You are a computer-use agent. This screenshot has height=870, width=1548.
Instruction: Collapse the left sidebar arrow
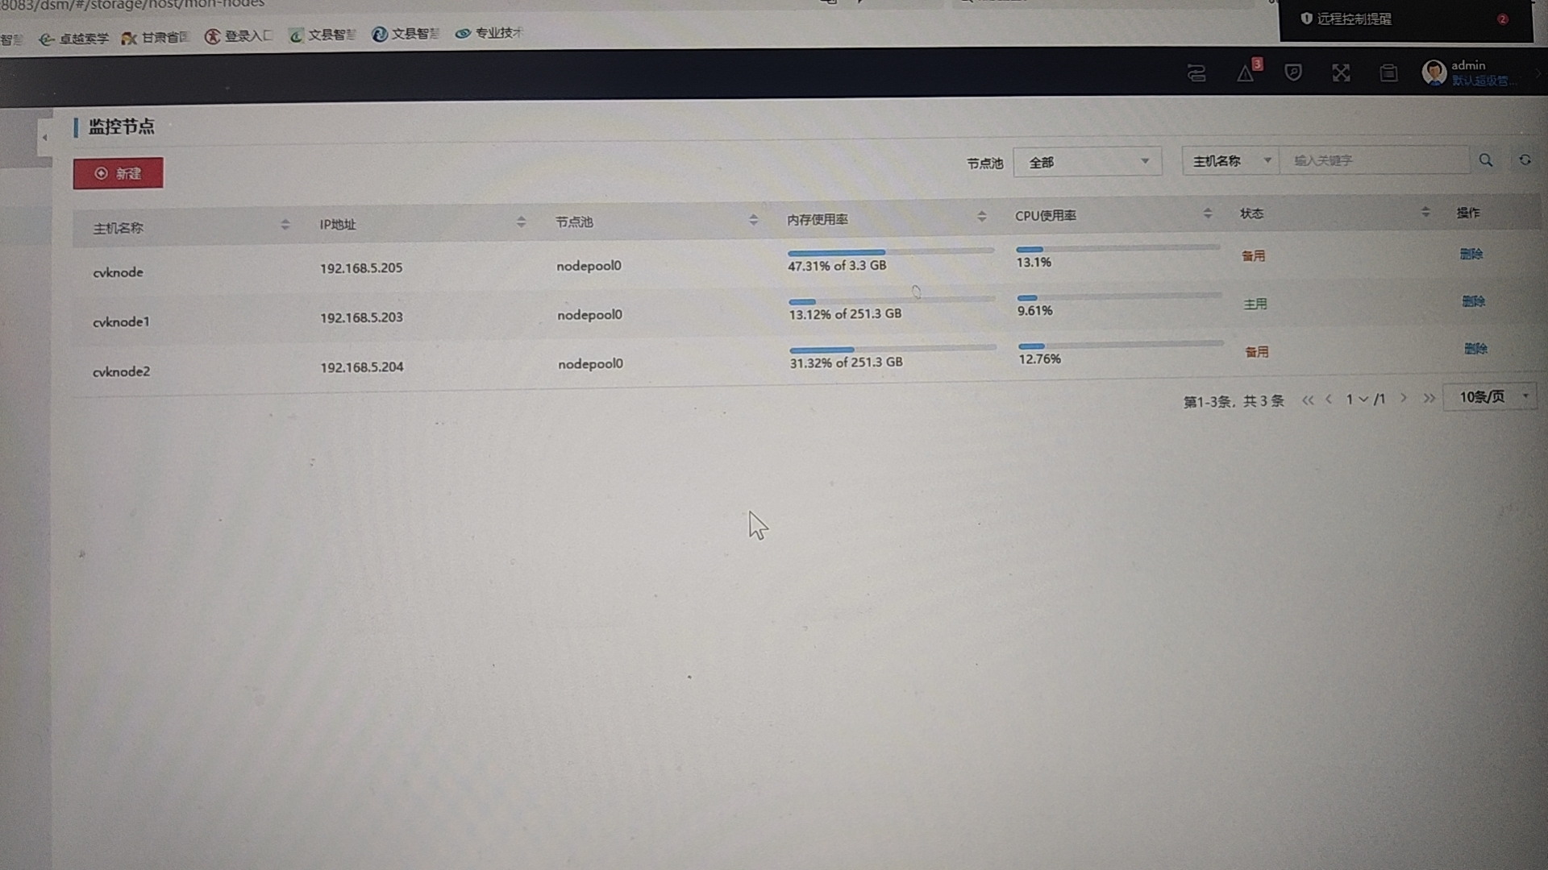tap(45, 138)
